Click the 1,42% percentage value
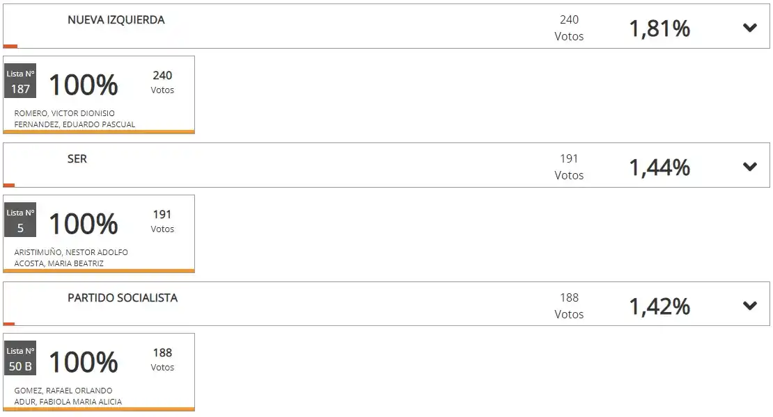Viewport: 773px width, 417px height. [659, 306]
